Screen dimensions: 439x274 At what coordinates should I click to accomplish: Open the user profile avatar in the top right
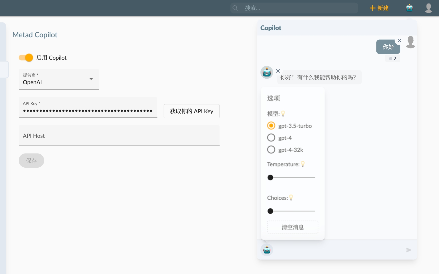[429, 8]
